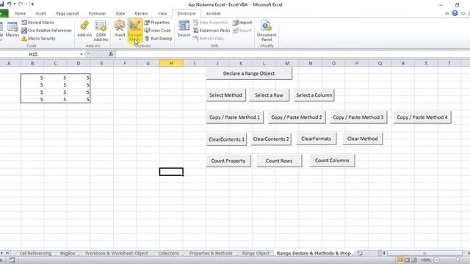Screen dimensions: 470x264
Task: Open the Review tab
Action: tap(141, 13)
